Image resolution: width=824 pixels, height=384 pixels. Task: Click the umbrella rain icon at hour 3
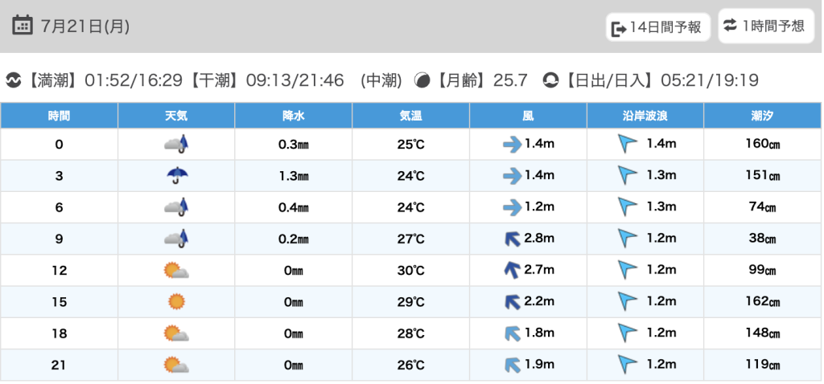[x=176, y=175]
